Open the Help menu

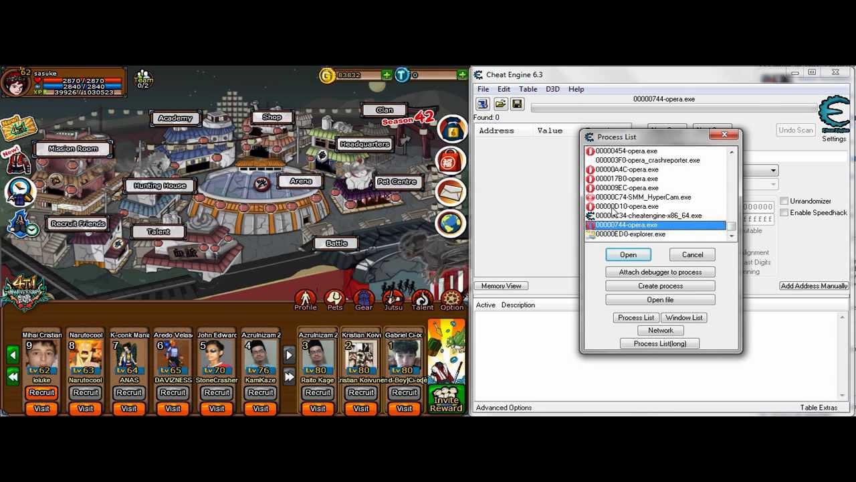pos(576,89)
